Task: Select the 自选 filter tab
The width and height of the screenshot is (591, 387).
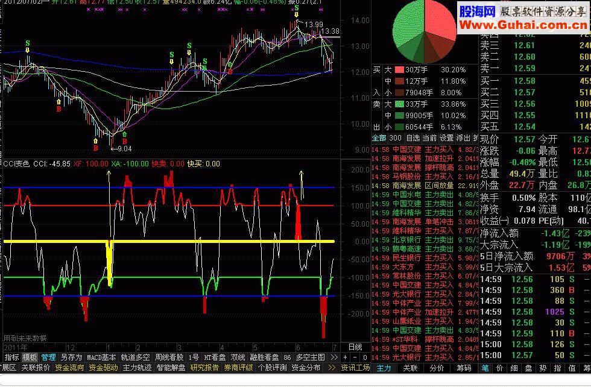Action: point(413,138)
